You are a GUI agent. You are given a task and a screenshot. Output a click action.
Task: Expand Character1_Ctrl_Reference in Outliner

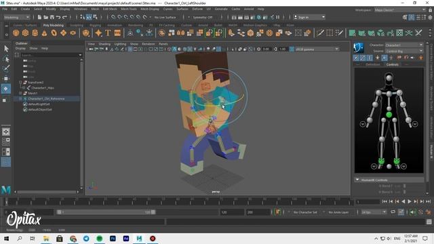pyautogui.click(x=20, y=99)
